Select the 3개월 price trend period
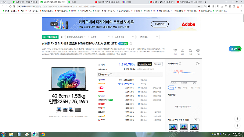Screen dimensions: 244x137 click(x=178, y=88)
